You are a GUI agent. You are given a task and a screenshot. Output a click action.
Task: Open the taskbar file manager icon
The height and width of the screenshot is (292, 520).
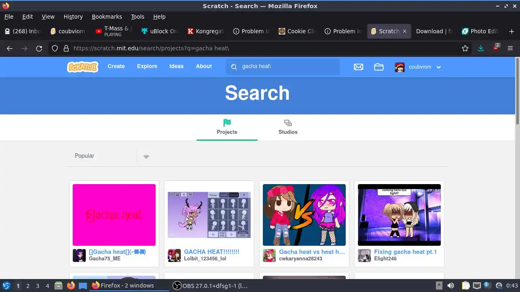58,286
